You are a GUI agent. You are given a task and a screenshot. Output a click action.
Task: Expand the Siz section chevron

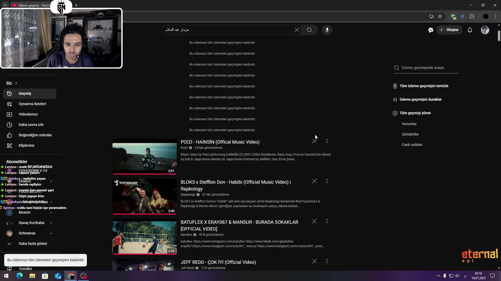pos(16,83)
